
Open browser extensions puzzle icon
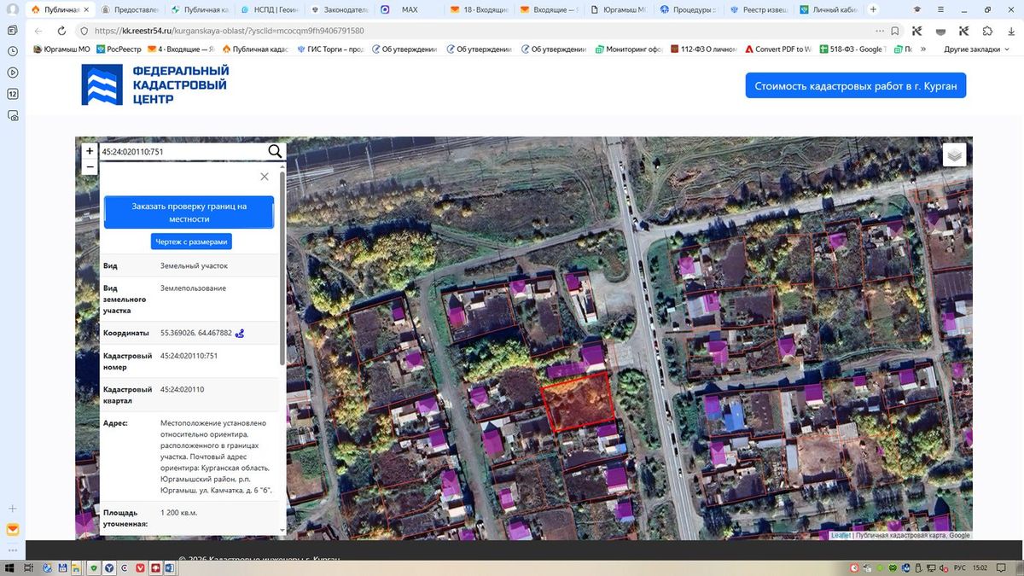tap(988, 30)
